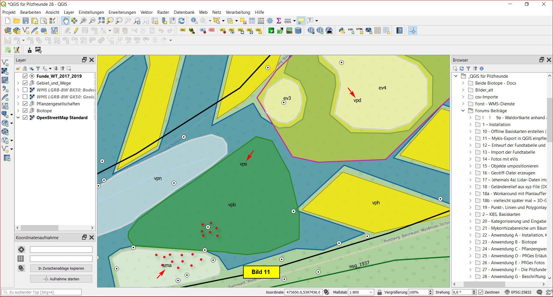553x297 pixels.
Task: Toggle the Zeichnen render checkbox
Action: (481, 292)
